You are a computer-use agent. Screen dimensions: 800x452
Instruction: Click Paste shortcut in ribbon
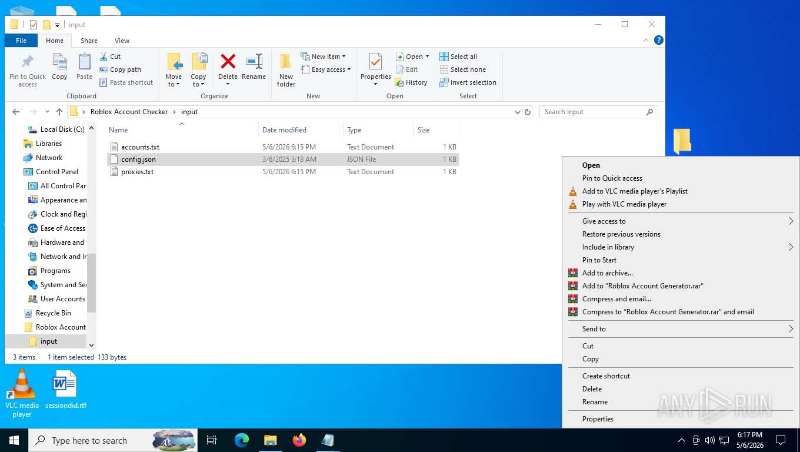coord(126,82)
